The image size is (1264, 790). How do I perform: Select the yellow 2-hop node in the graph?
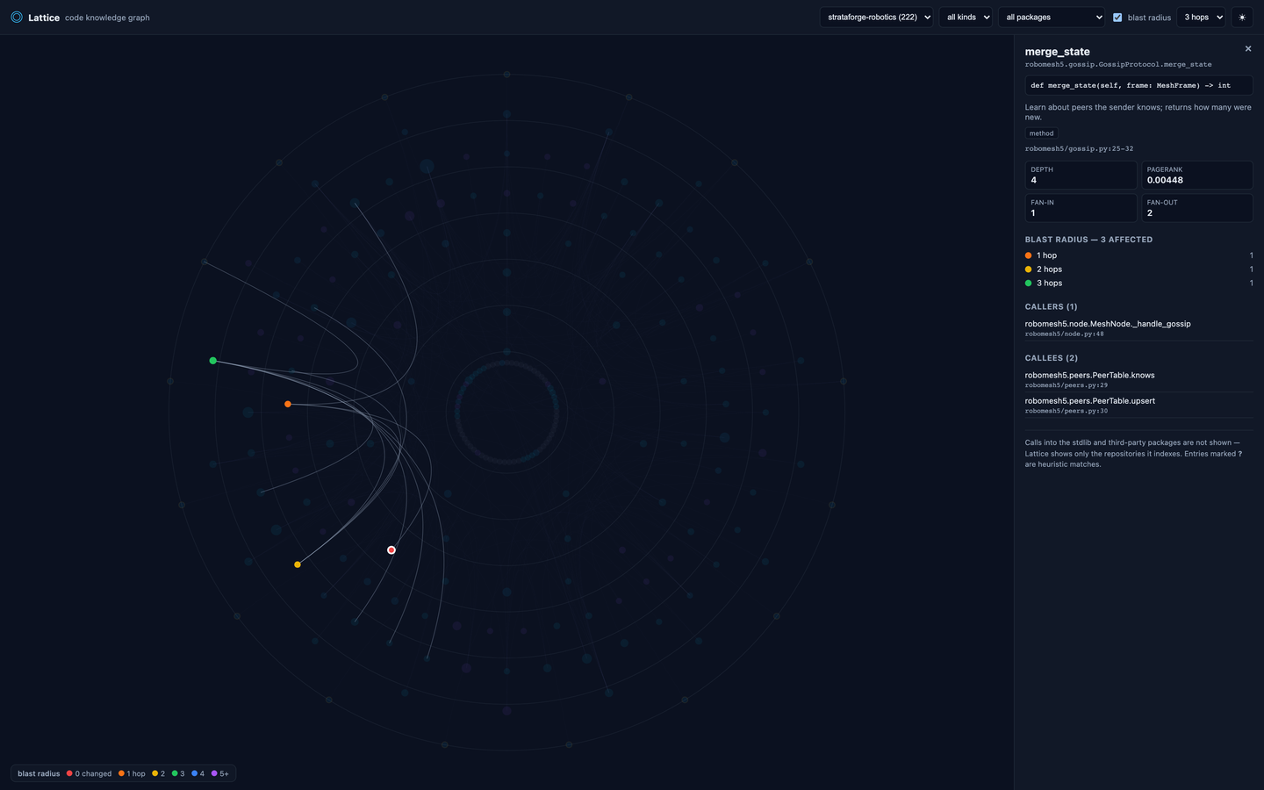coord(298,564)
